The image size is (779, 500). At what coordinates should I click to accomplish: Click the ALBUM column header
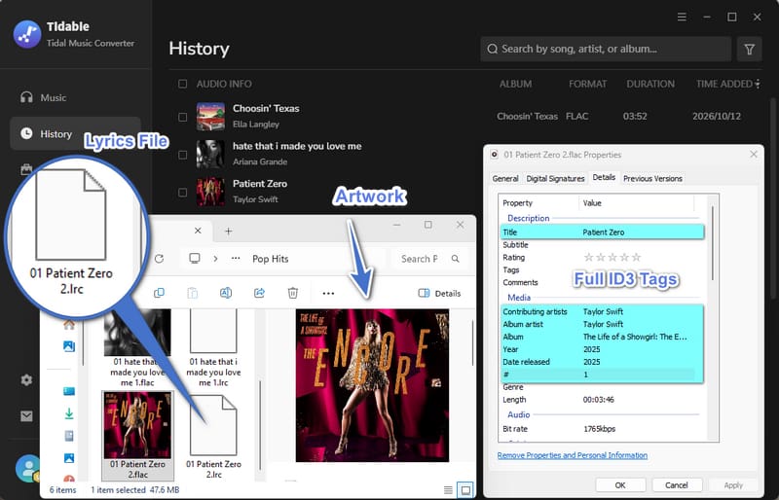point(515,84)
